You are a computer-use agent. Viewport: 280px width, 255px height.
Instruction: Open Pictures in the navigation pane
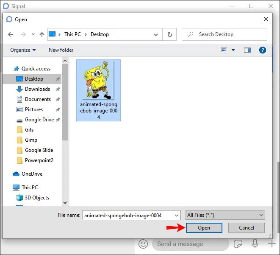click(30, 109)
